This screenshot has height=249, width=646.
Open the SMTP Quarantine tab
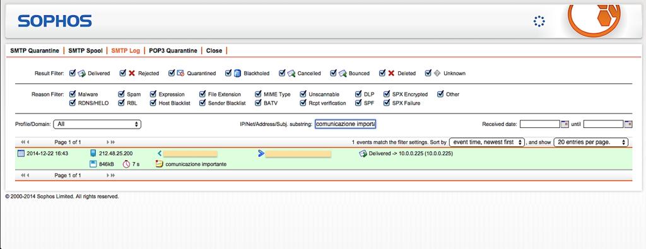(x=35, y=50)
